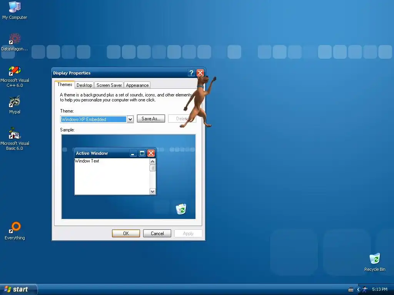Viewport: 394px width, 295px height.
Task: Switch to the Appearance tab
Action: (137, 85)
